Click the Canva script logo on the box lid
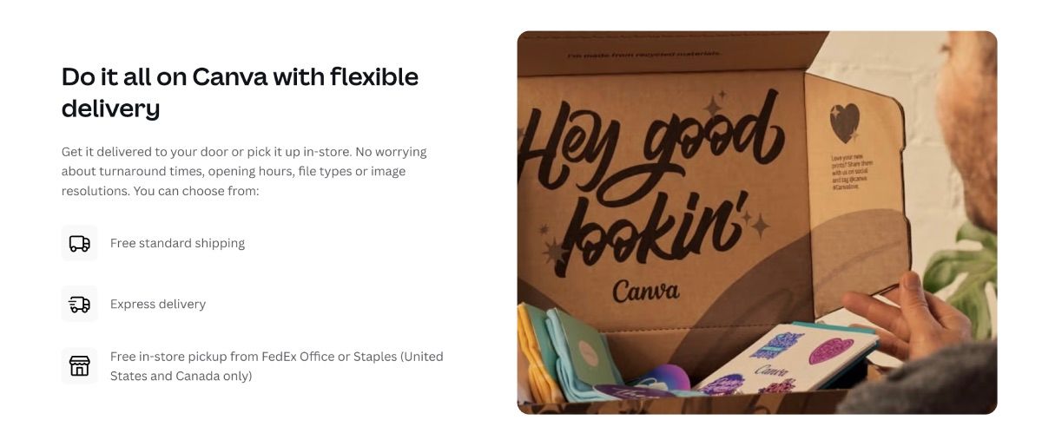 [x=645, y=290]
